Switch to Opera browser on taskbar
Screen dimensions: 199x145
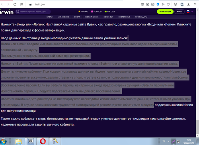pyautogui.click(x=43, y=141)
